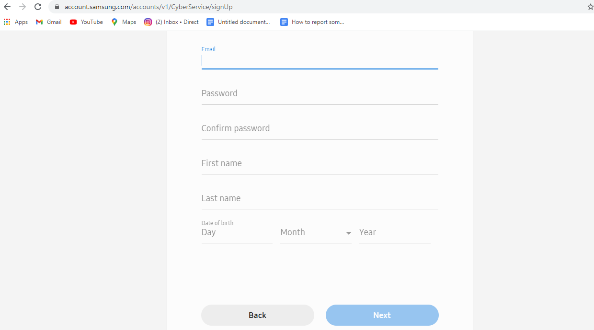Click the padlock icon in address bar

click(57, 7)
